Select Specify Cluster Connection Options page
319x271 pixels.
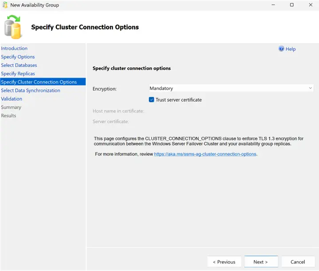pos(43,82)
